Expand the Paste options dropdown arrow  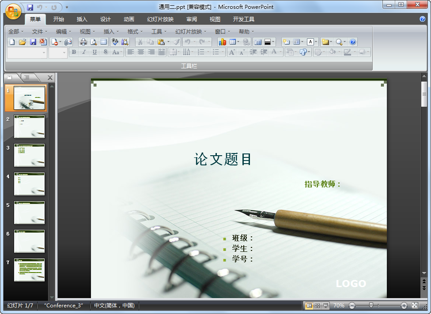(168, 42)
